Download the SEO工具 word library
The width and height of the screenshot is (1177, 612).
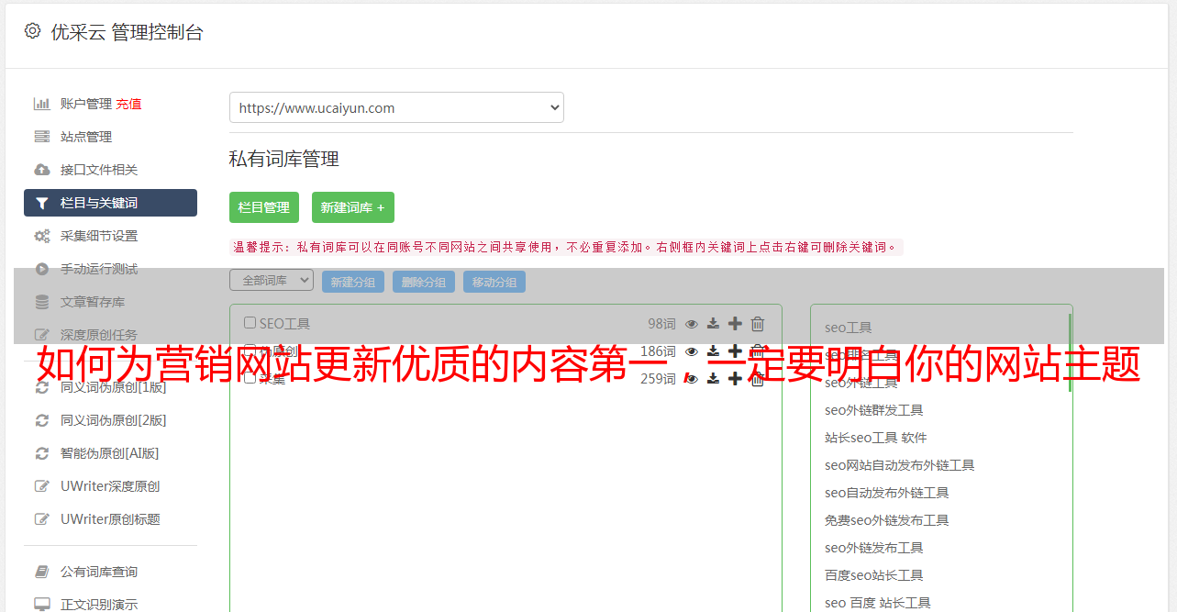click(713, 324)
